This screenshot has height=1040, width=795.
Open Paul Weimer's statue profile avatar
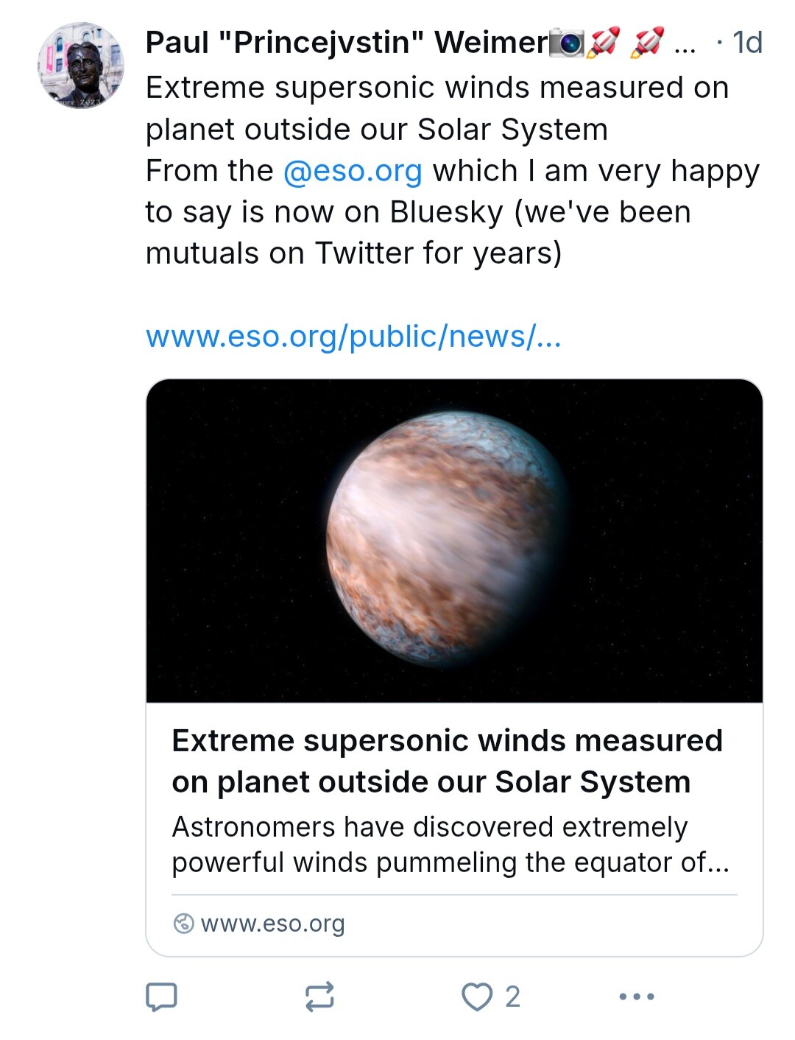tap(81, 66)
